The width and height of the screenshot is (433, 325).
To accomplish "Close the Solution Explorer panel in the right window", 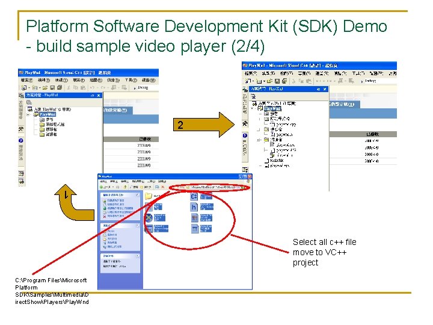I will tap(325, 89).
